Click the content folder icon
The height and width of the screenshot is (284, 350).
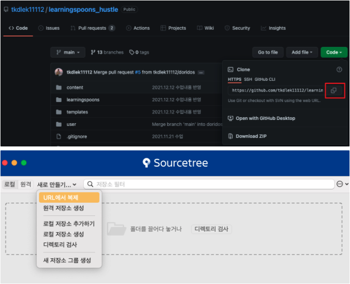click(x=59, y=87)
